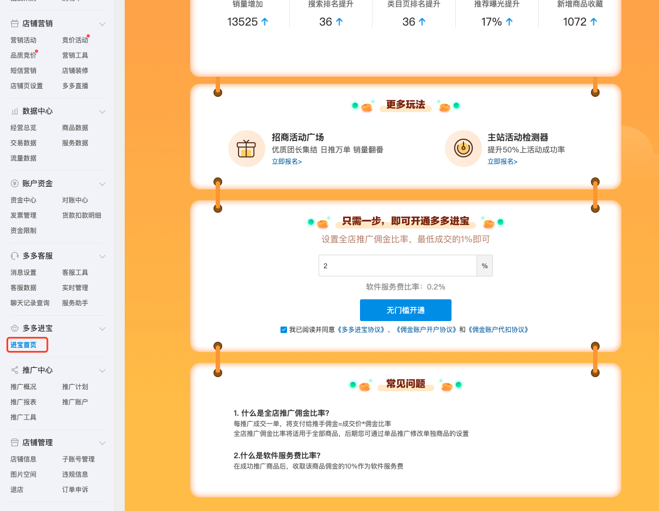Viewport: 659px width, 511px height.
Task: Open 品质竞价 menu item
Action: pyautogui.click(x=23, y=56)
